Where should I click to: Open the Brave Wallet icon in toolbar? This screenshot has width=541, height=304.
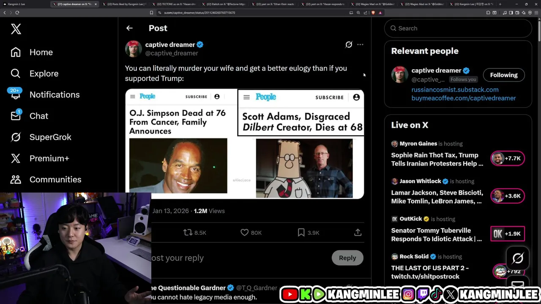coord(517,13)
